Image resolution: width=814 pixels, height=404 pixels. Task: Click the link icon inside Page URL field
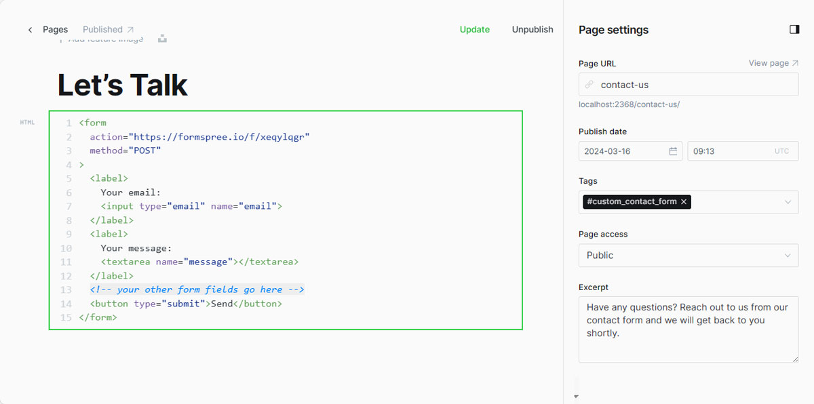[589, 84]
